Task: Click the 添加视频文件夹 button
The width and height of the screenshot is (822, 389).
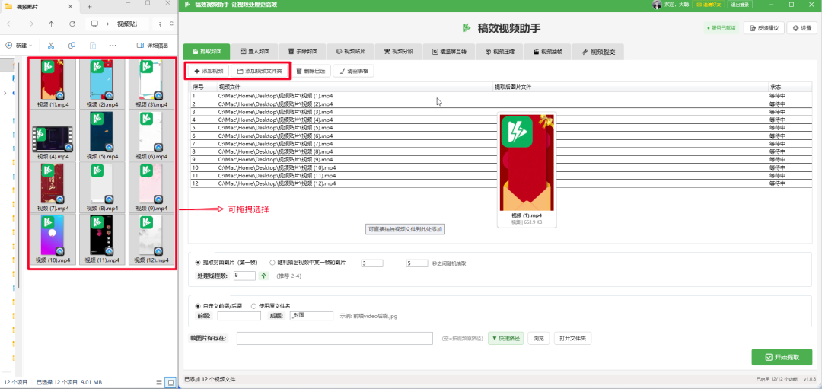Action: (260, 71)
